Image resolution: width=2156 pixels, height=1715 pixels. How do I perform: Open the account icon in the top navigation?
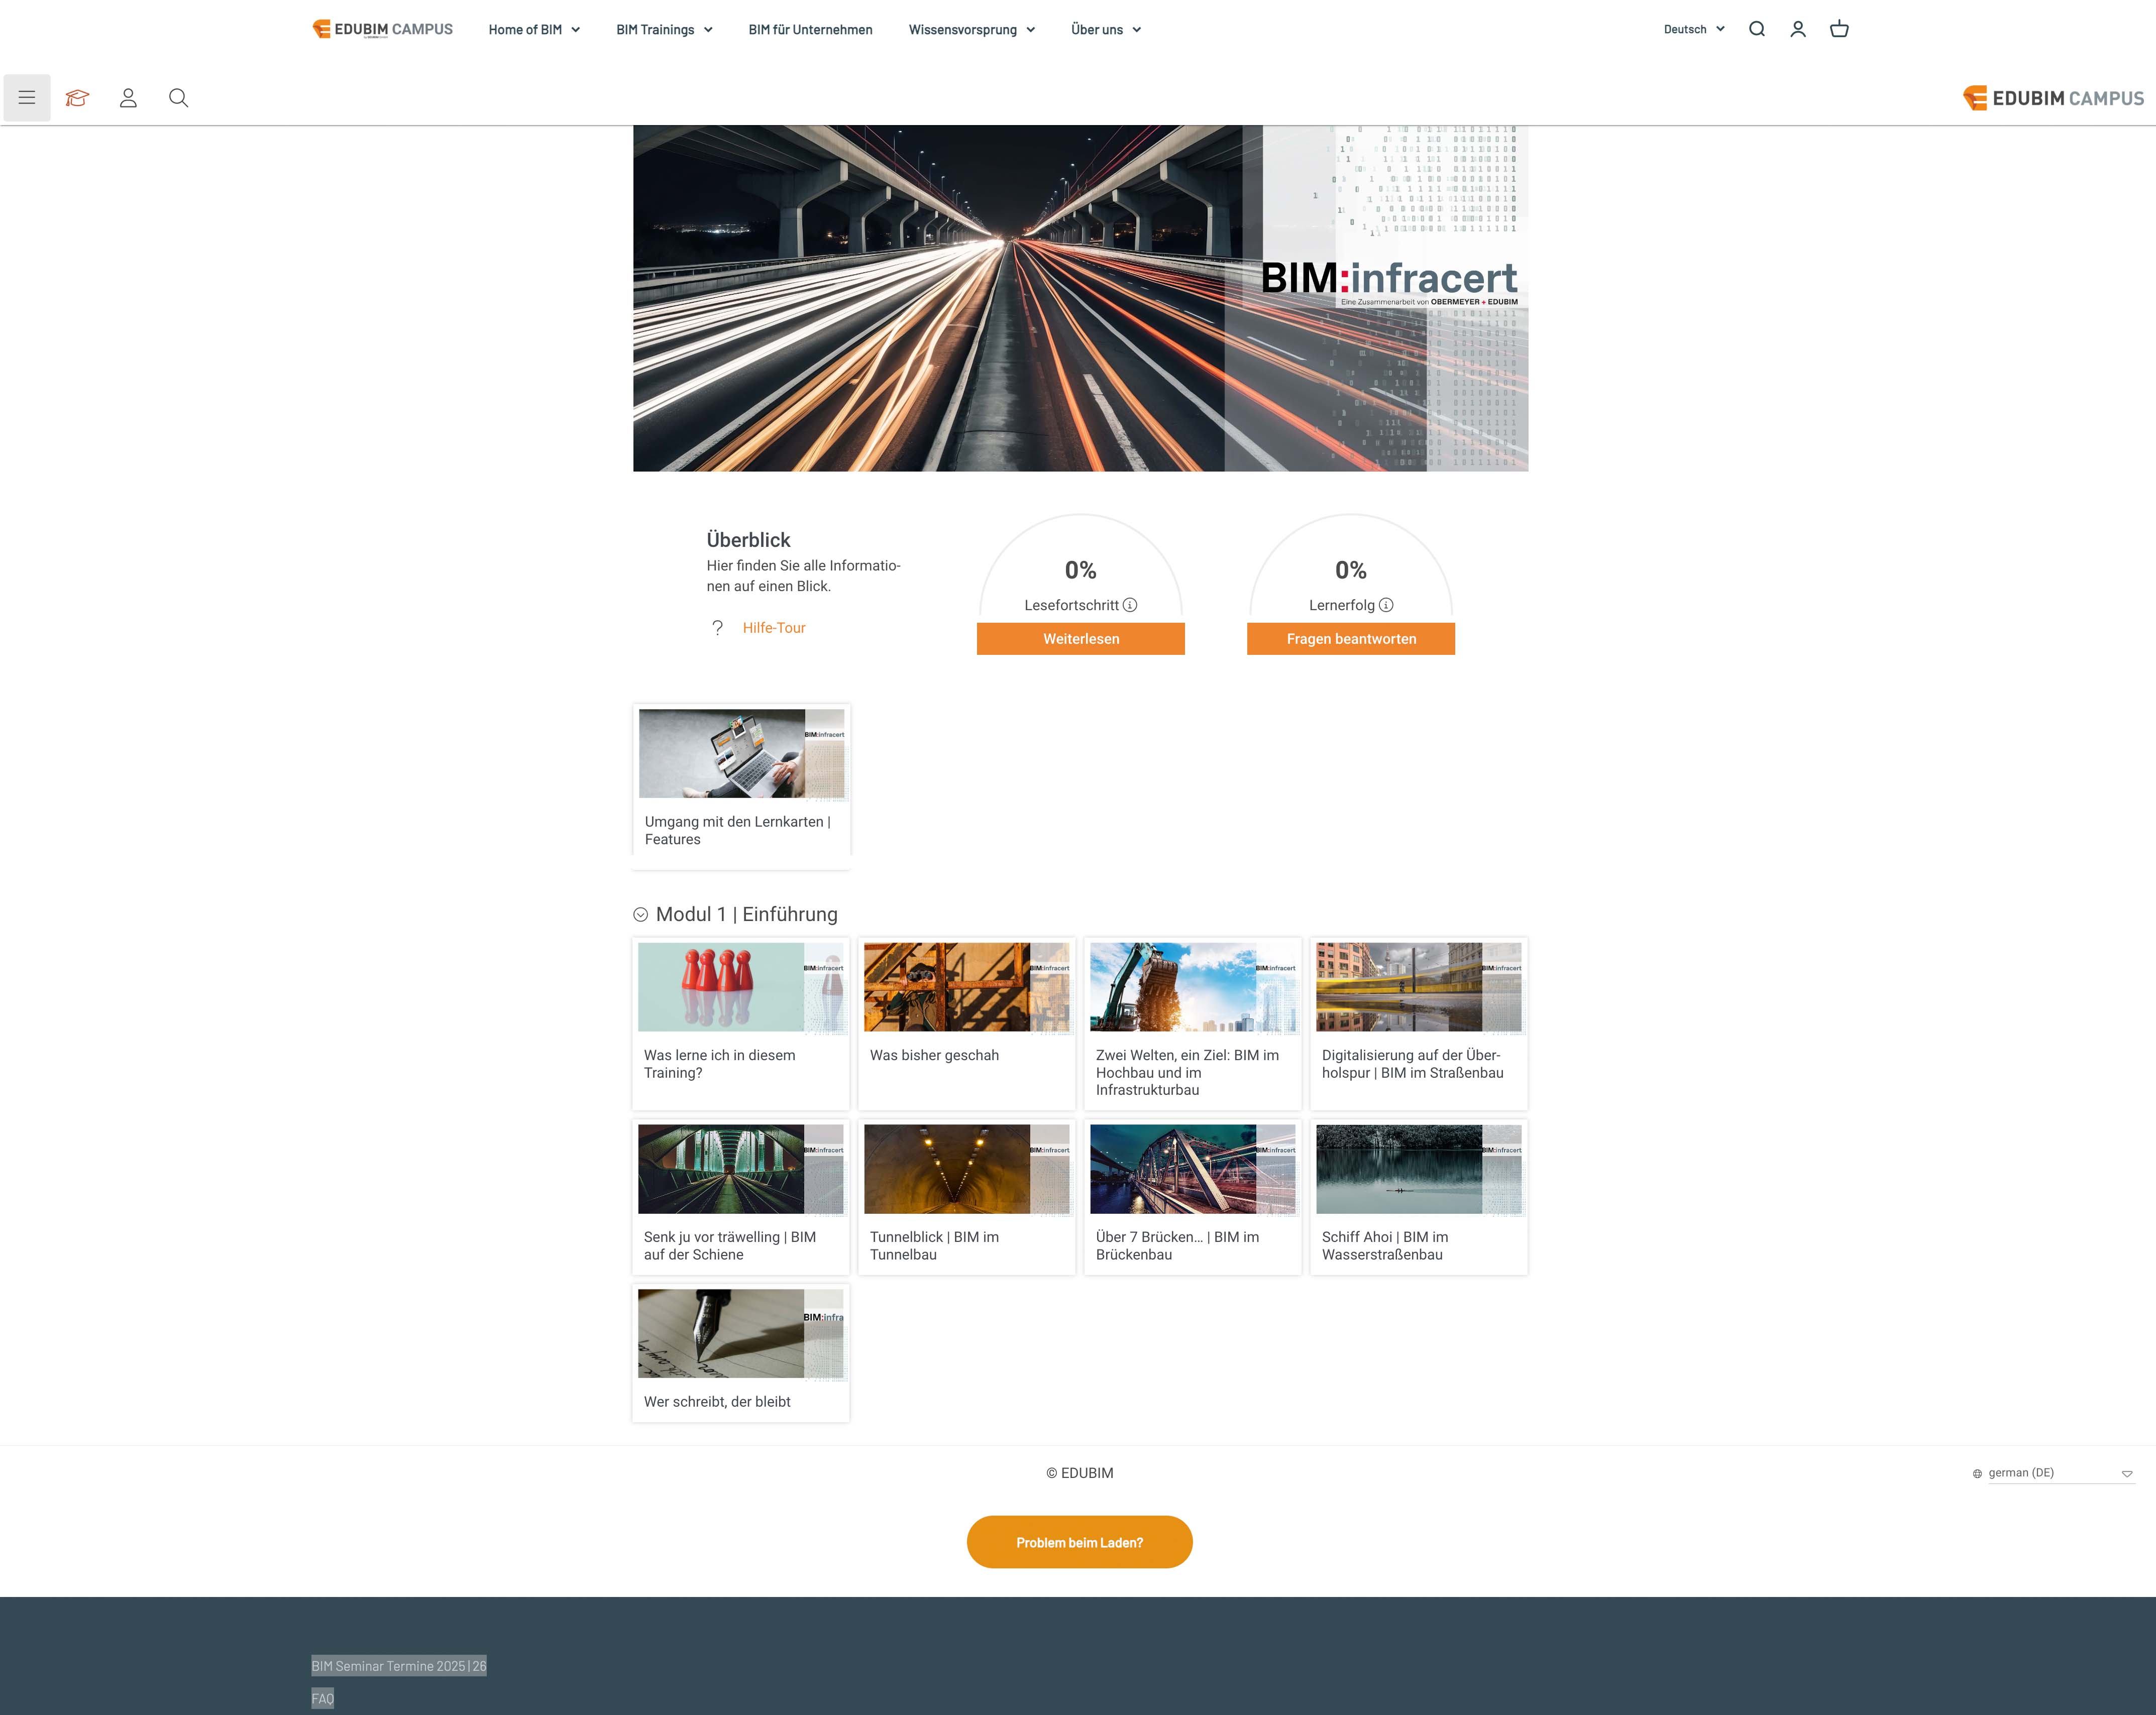1798,29
